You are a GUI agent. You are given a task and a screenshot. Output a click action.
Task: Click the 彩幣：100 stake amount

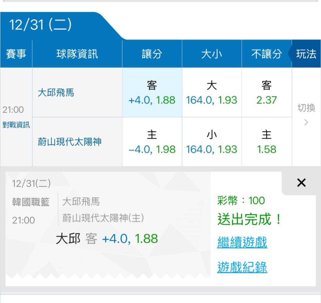241,200
